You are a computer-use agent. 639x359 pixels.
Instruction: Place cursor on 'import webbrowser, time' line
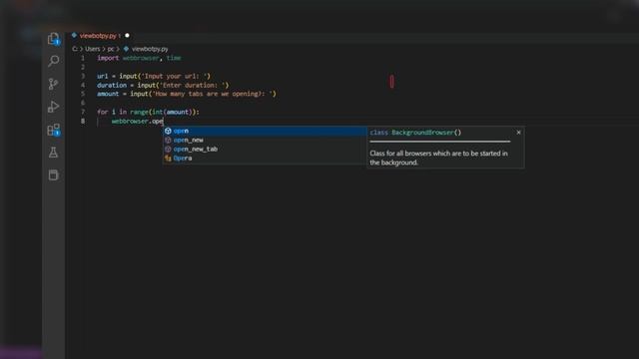click(139, 58)
